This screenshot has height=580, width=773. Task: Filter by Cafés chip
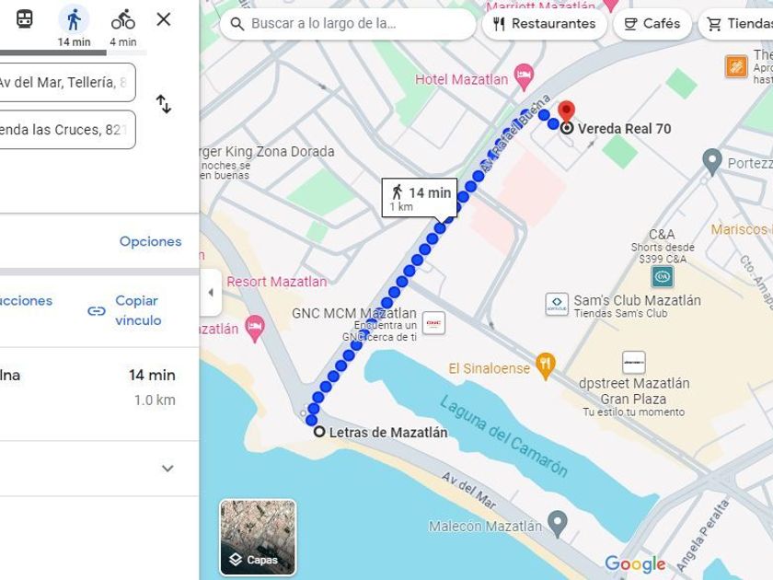coord(652,24)
